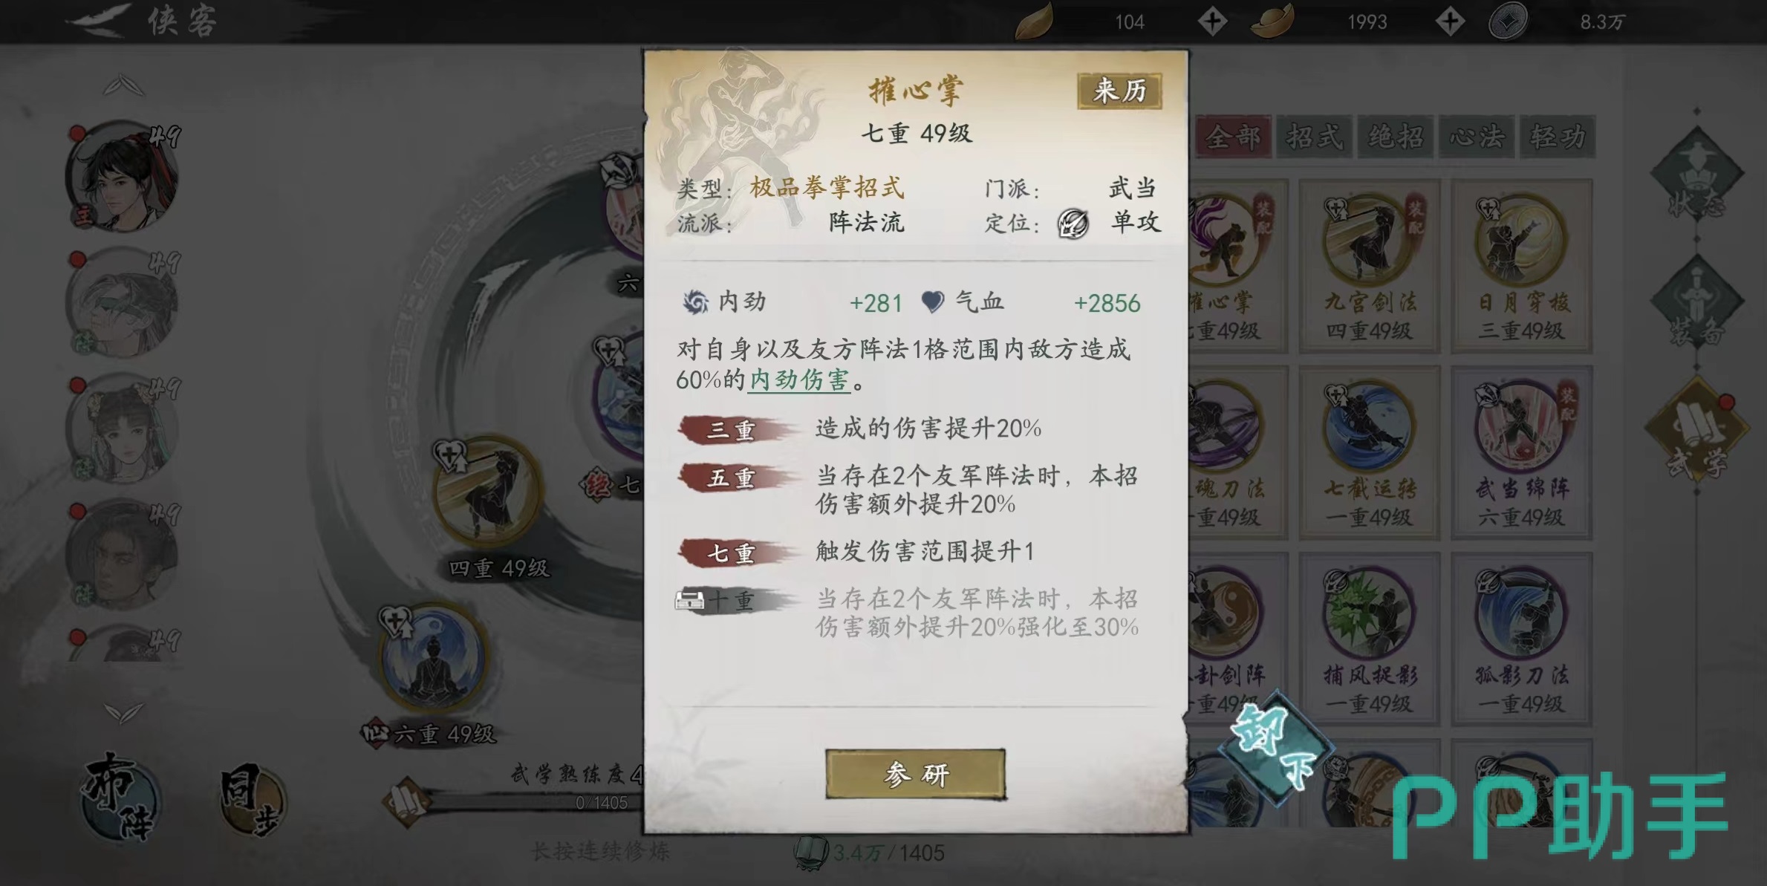
Task: Switch to the 招式 tab
Action: click(x=1314, y=137)
